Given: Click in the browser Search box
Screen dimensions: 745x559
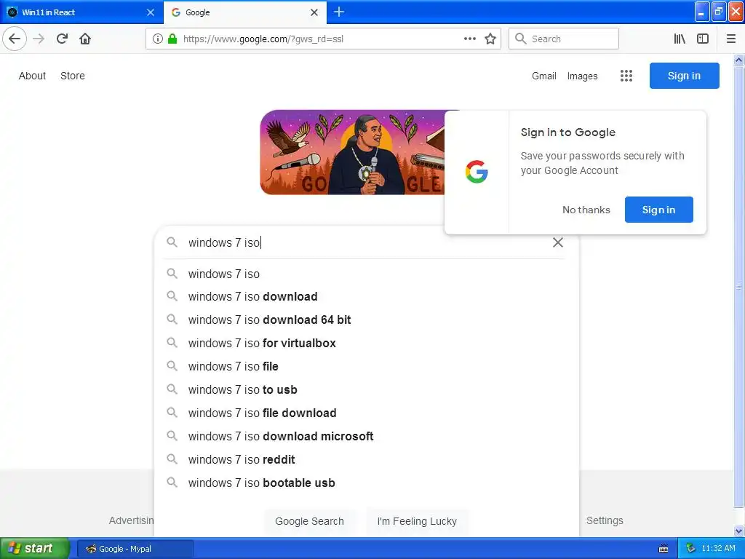Looking at the screenshot, I should point(564,39).
